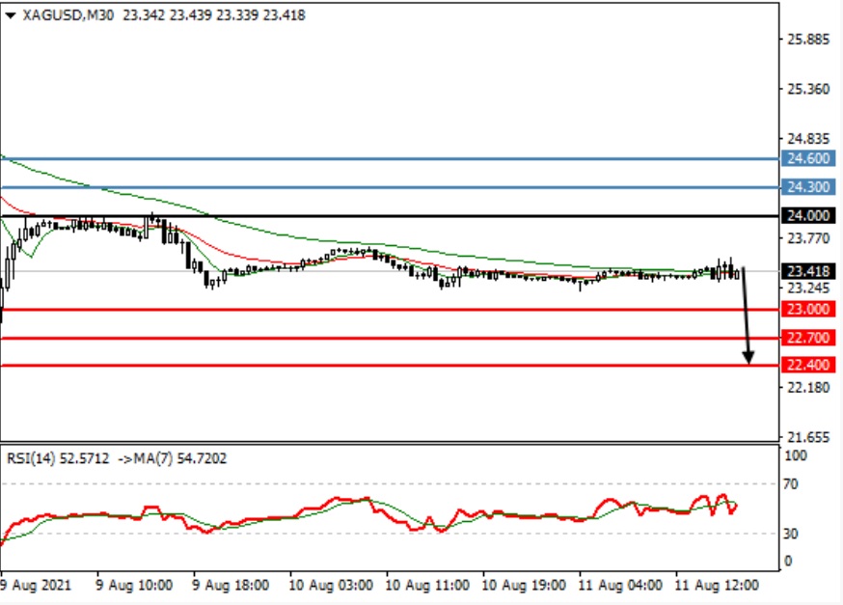
Task: Select the 24.000 black price level label
Action: [x=808, y=215]
